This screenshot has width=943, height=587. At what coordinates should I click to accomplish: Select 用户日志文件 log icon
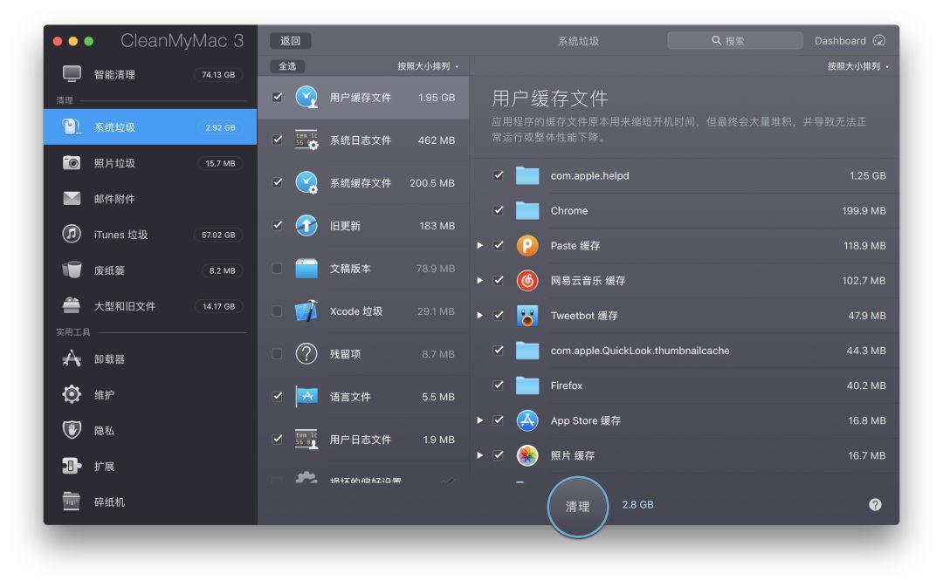[306, 440]
